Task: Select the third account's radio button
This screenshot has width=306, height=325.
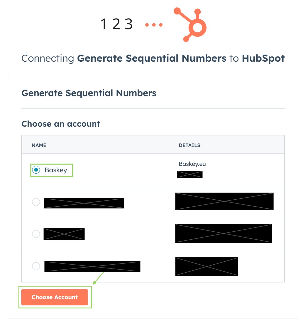Action: (36, 234)
